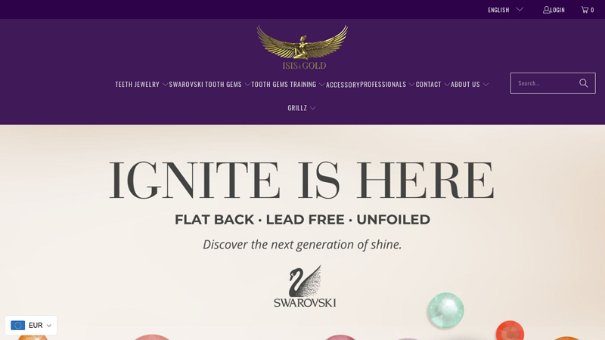Click the magnifying glass search icon
The width and height of the screenshot is (605, 340).
click(x=583, y=83)
